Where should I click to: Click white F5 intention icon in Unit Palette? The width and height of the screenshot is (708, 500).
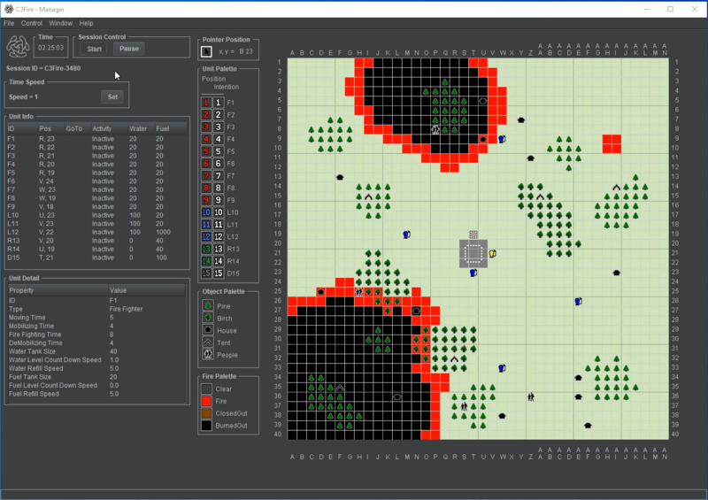coord(218,151)
